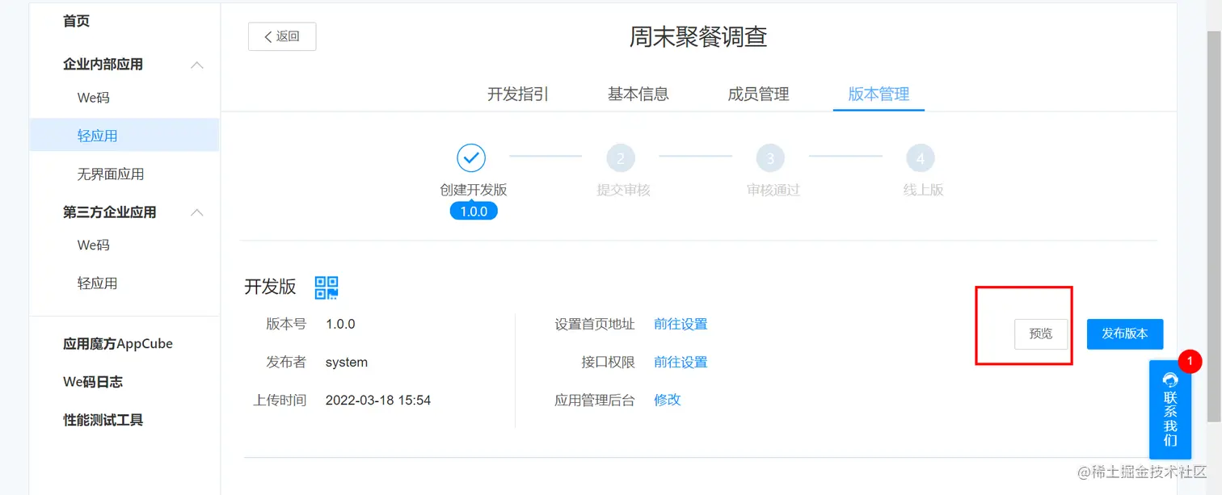Click the 第三方企业应用 section header label
1222x495 pixels.
click(110, 212)
